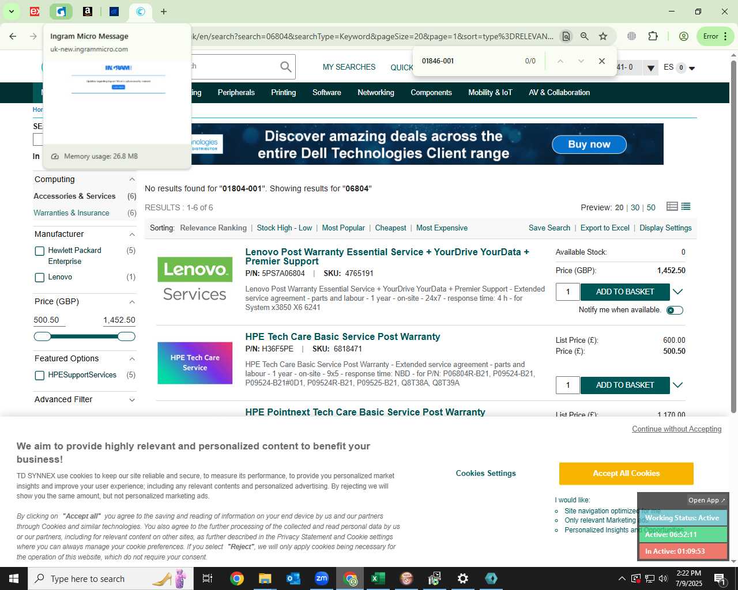Close the find-in-page bar
The width and height of the screenshot is (738, 590).
click(x=602, y=61)
